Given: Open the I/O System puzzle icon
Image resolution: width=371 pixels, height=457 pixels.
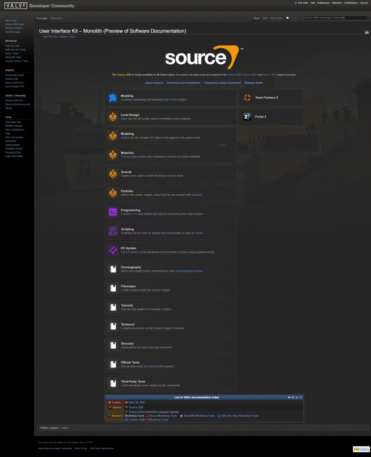Looking at the screenshot, I should coord(112,250).
